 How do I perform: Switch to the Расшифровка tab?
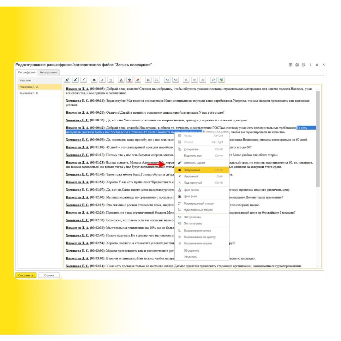coord(27,72)
